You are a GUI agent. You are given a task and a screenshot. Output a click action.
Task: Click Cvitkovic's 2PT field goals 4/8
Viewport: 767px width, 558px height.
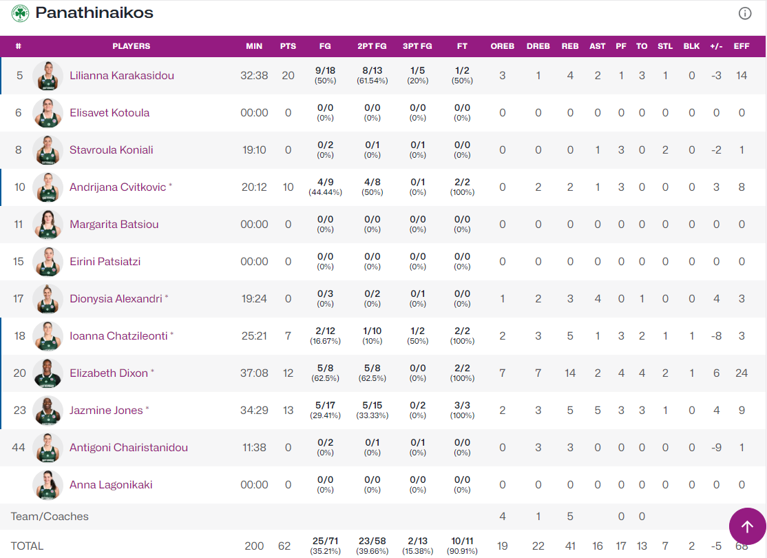372,182
